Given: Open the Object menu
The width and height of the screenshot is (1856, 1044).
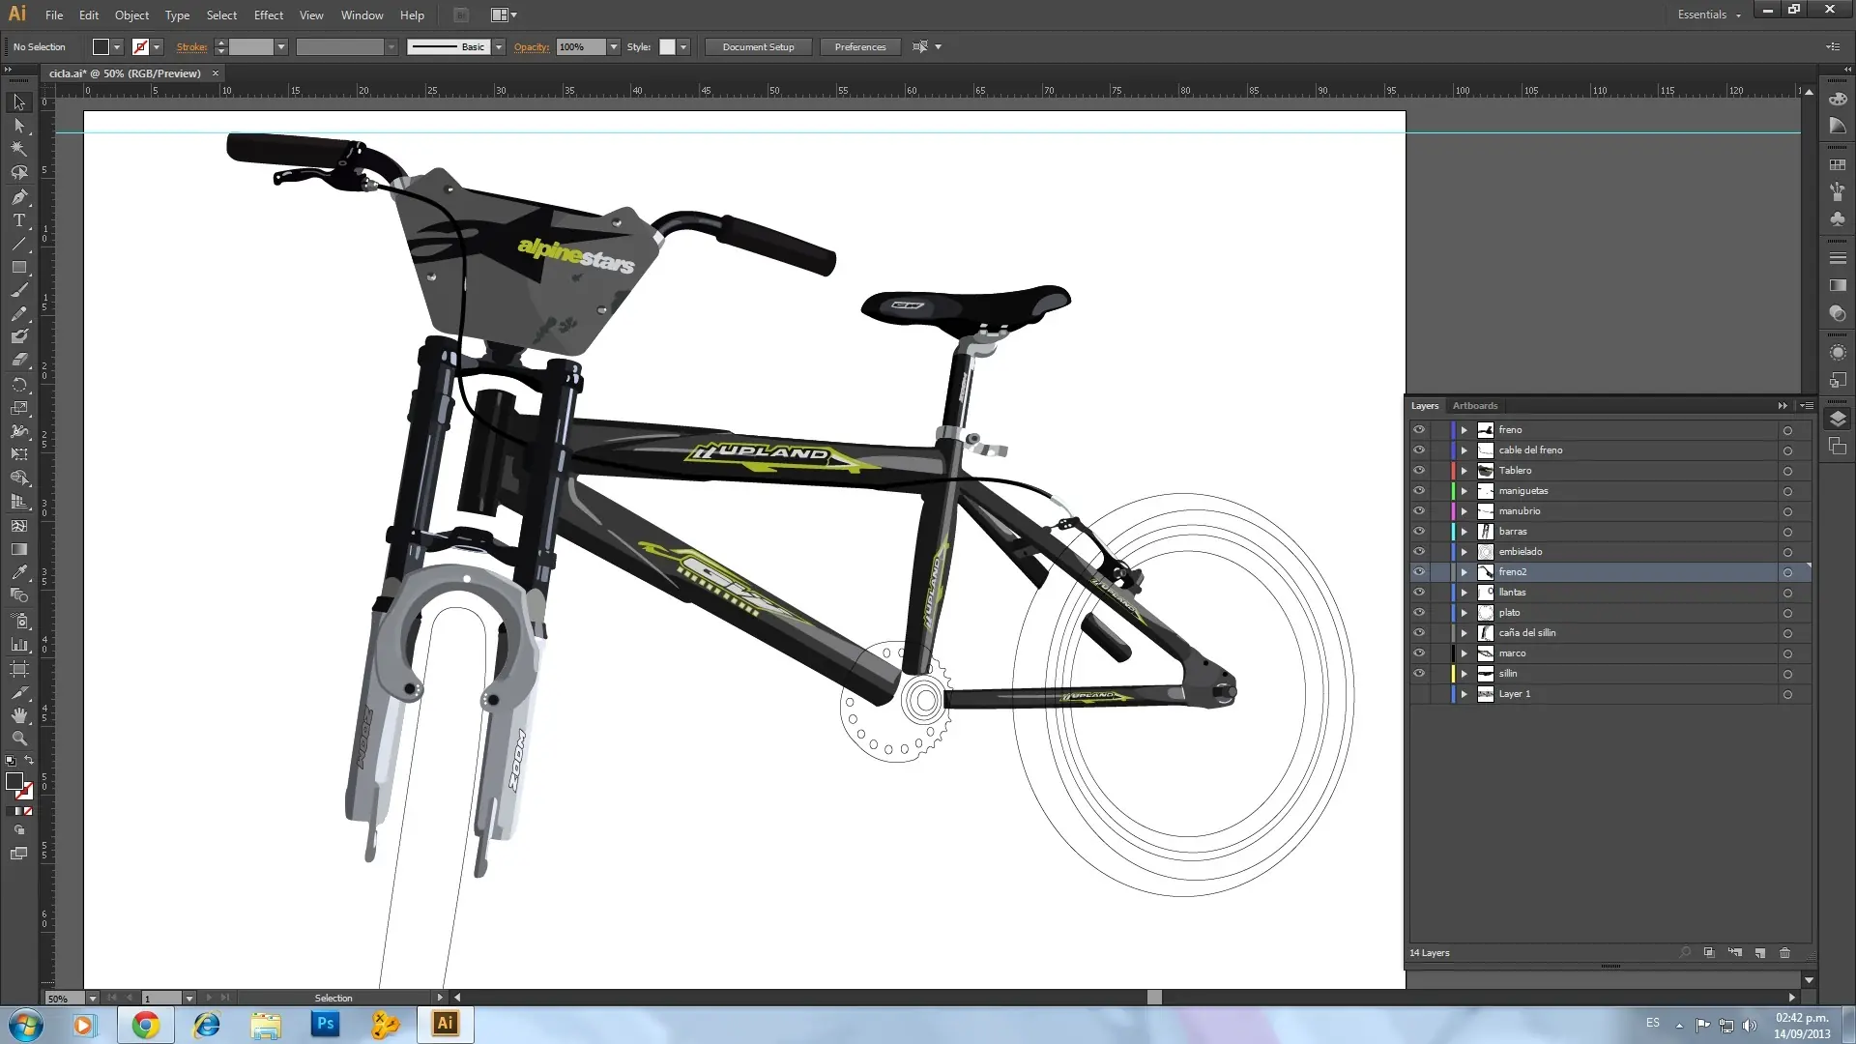Looking at the screenshot, I should (x=131, y=15).
